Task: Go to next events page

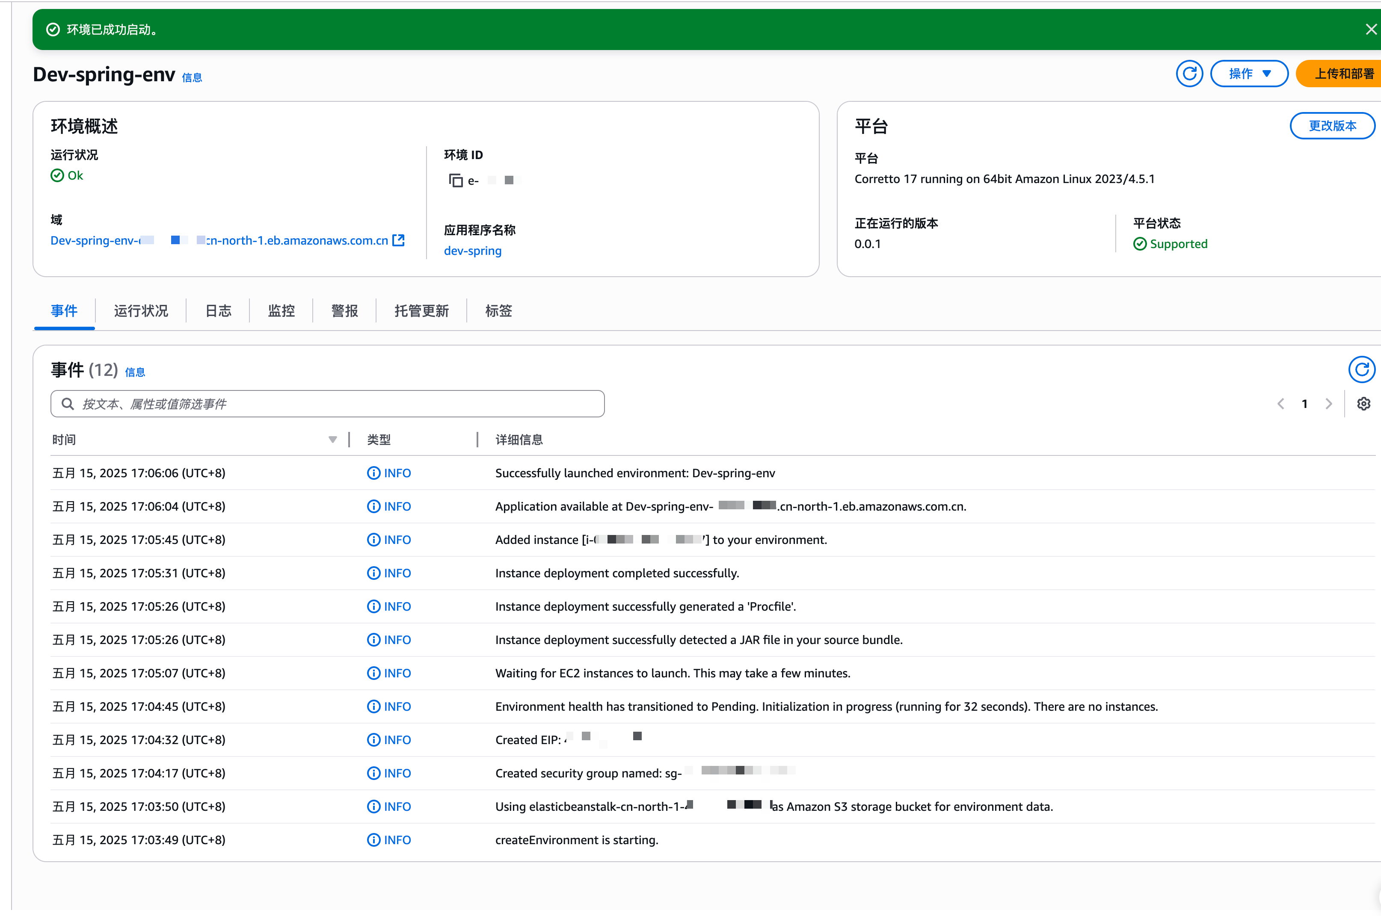Action: click(x=1329, y=404)
